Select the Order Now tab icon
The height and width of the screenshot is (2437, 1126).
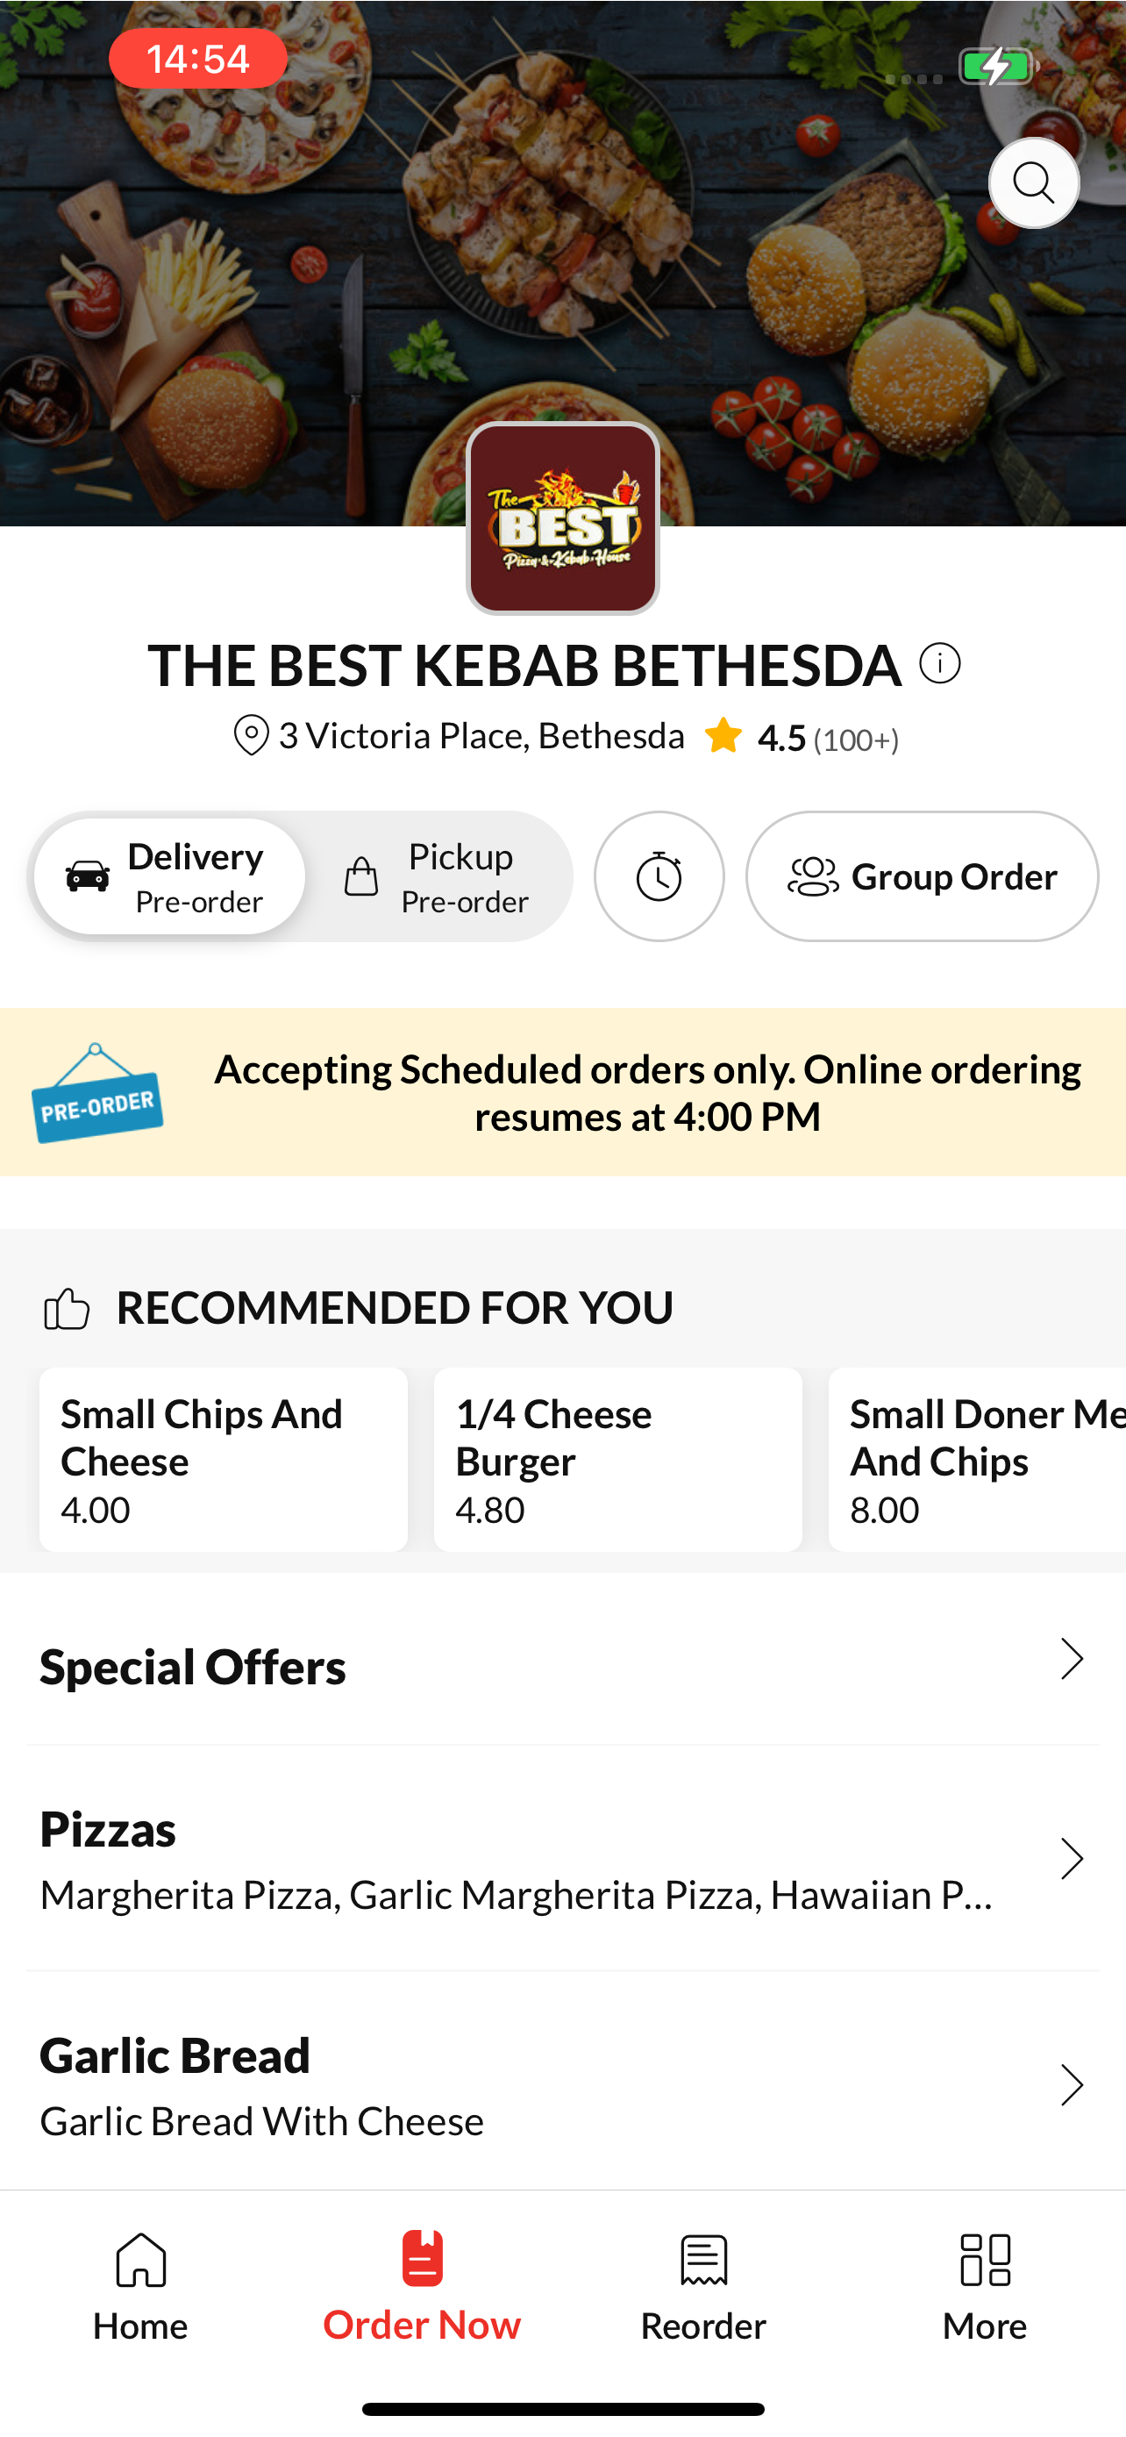(x=422, y=2258)
